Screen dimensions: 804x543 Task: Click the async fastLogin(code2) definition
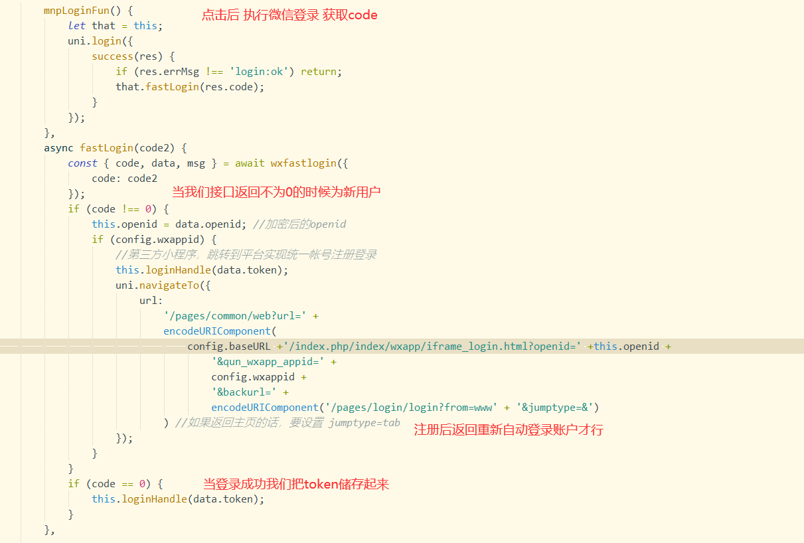click(116, 148)
